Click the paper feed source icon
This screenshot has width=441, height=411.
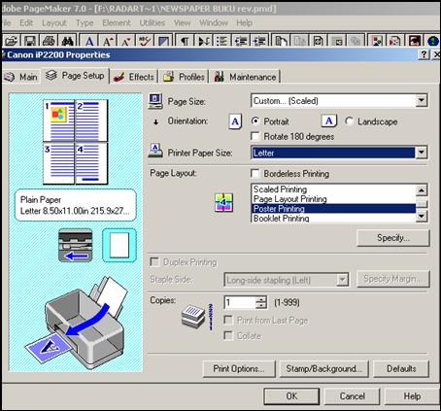(76, 245)
